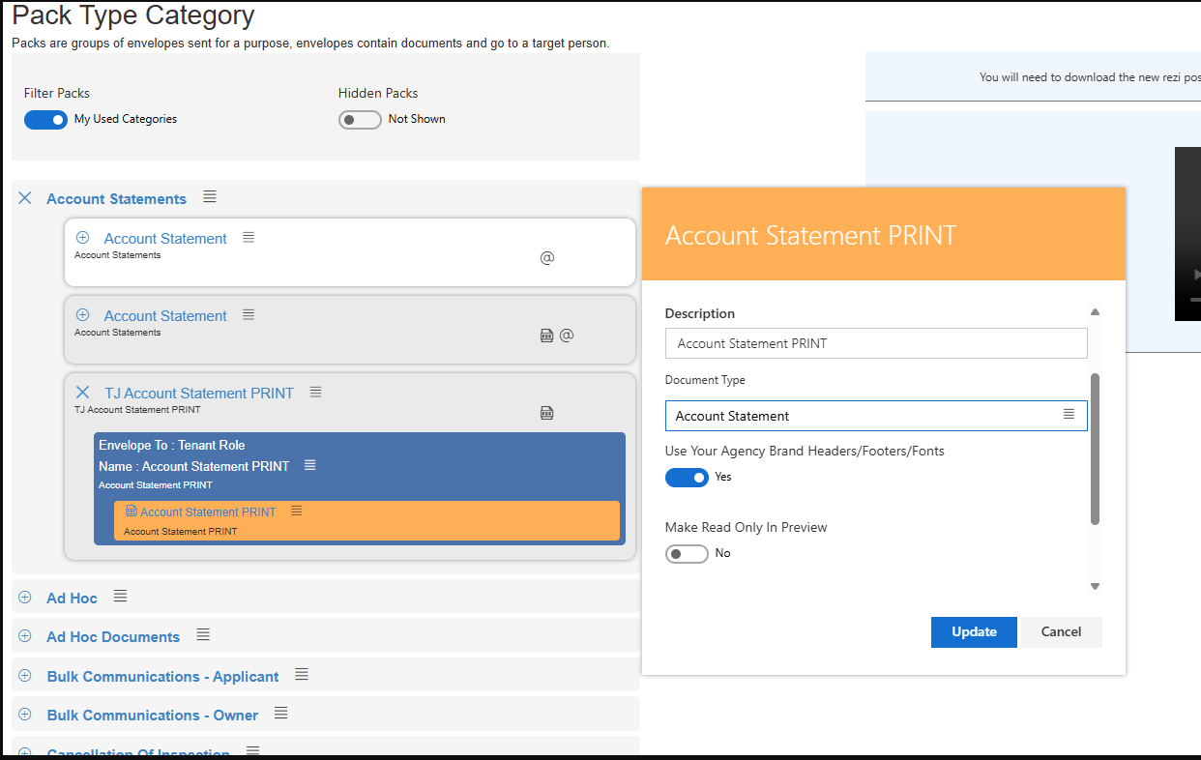Click the @ email icon on first Account Statement
1201x760 pixels.
(x=547, y=258)
